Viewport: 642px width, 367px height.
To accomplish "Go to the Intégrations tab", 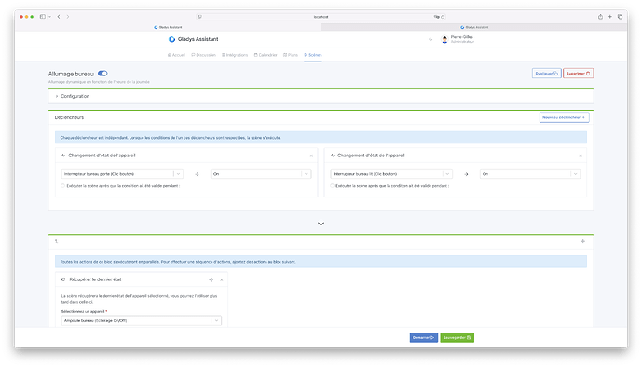I will [235, 55].
